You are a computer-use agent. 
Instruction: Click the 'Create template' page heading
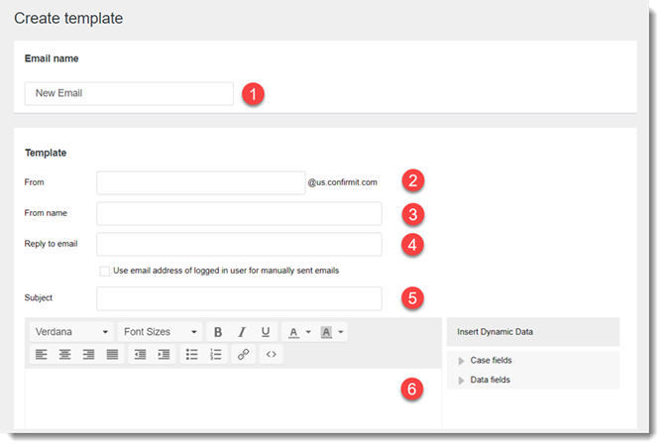point(68,18)
